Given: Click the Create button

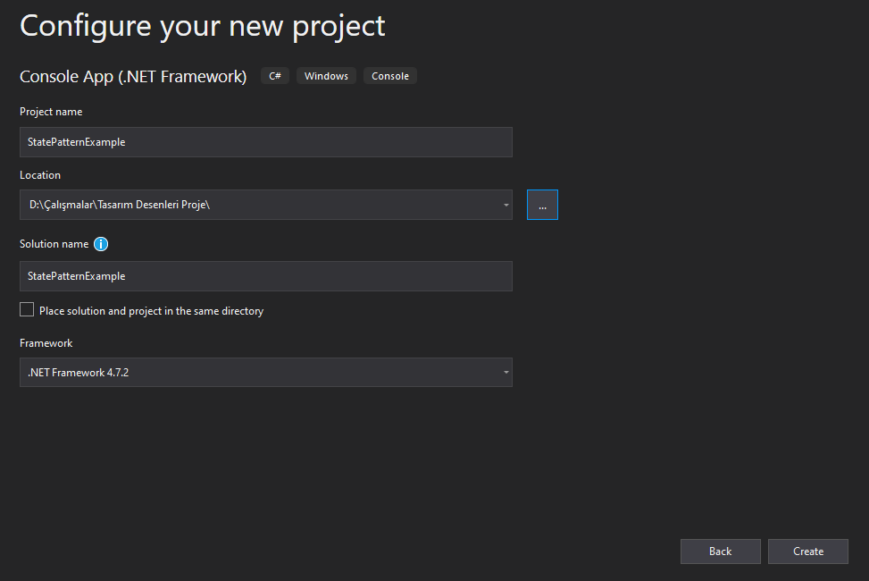Looking at the screenshot, I should 808,551.
